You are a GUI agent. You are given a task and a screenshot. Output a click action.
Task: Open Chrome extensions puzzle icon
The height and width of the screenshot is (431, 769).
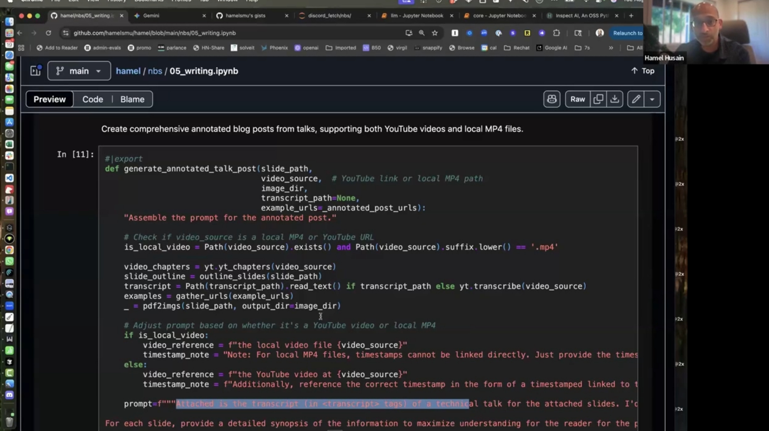(x=556, y=33)
